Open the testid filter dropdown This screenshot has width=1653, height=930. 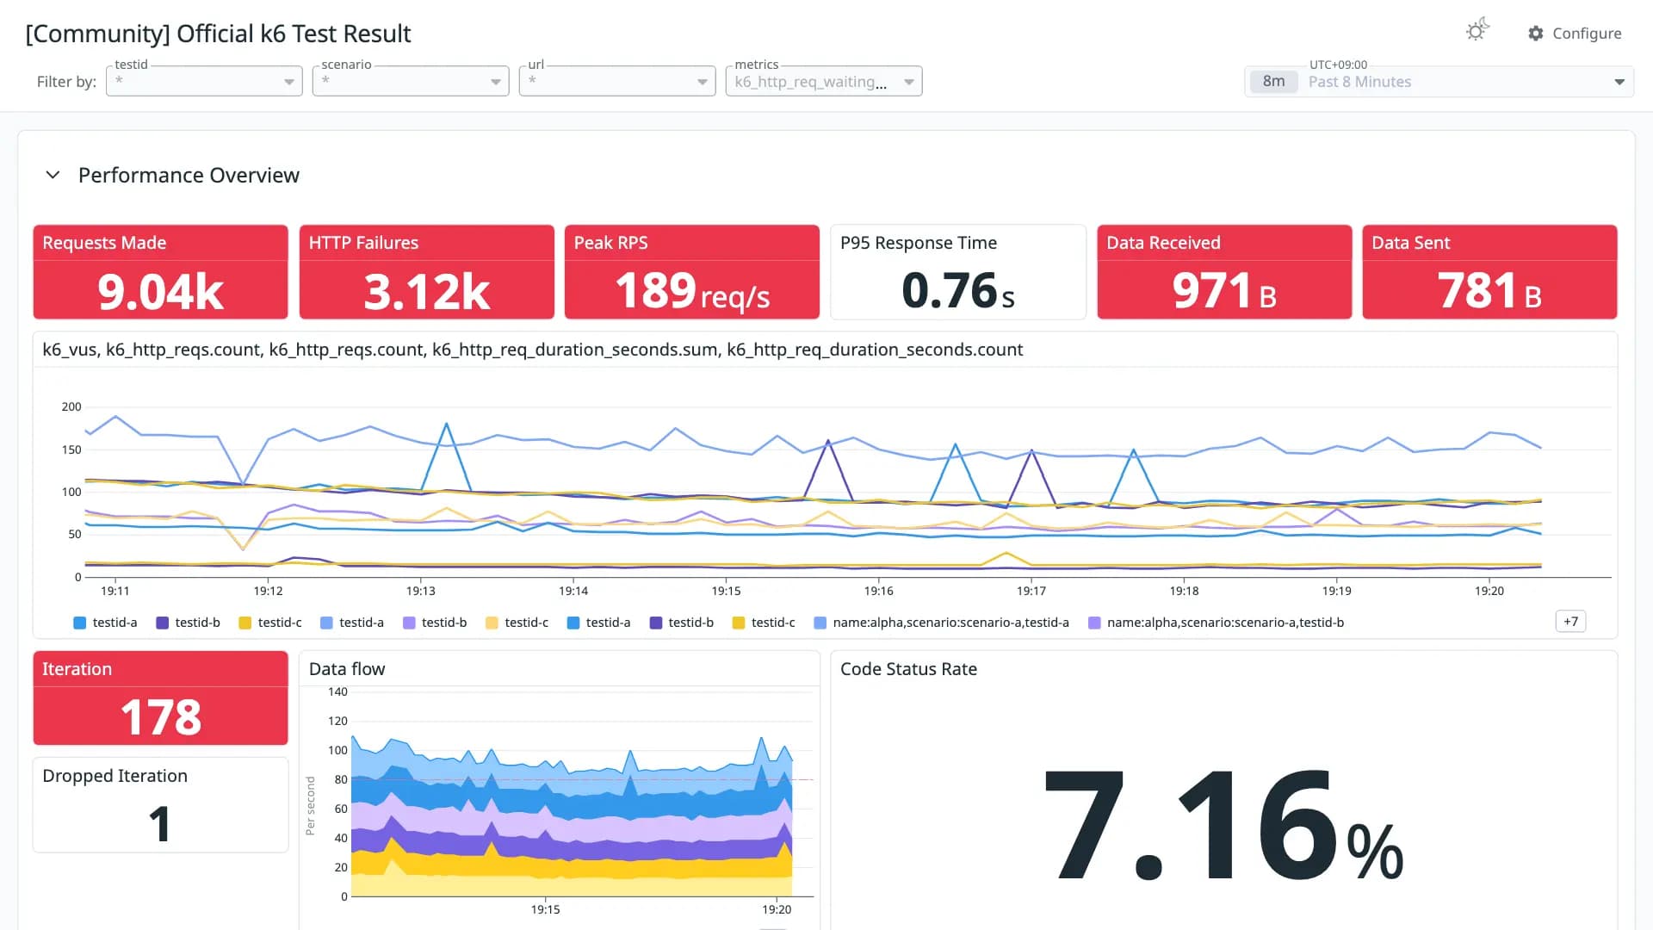(x=204, y=81)
